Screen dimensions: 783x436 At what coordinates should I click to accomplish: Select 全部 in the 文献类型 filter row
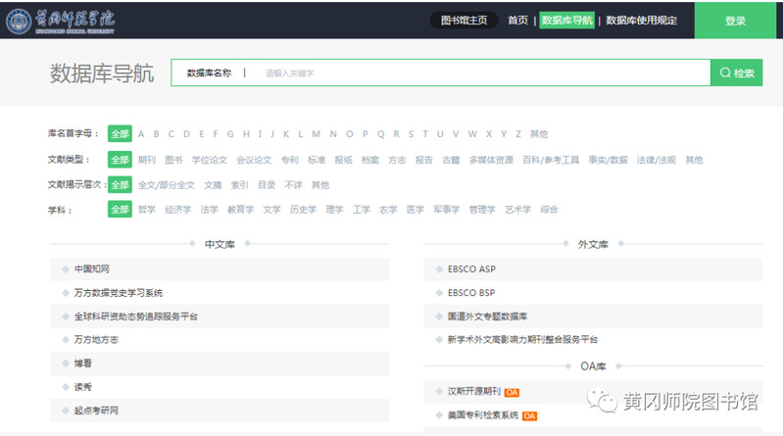(x=120, y=160)
